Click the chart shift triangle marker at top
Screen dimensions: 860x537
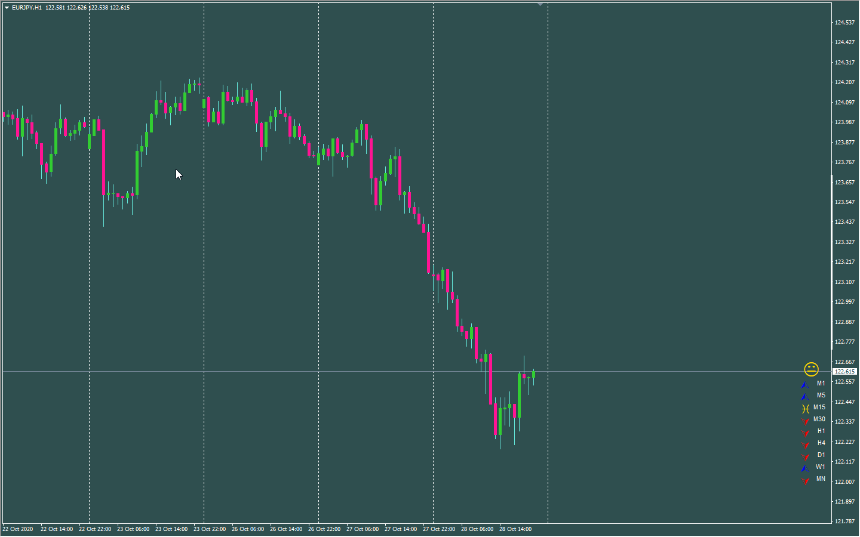tap(540, 5)
